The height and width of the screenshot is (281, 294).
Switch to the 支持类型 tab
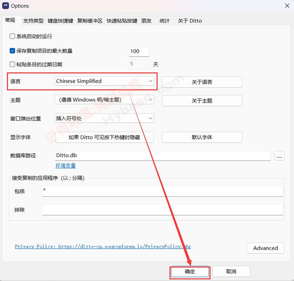[x=33, y=20]
